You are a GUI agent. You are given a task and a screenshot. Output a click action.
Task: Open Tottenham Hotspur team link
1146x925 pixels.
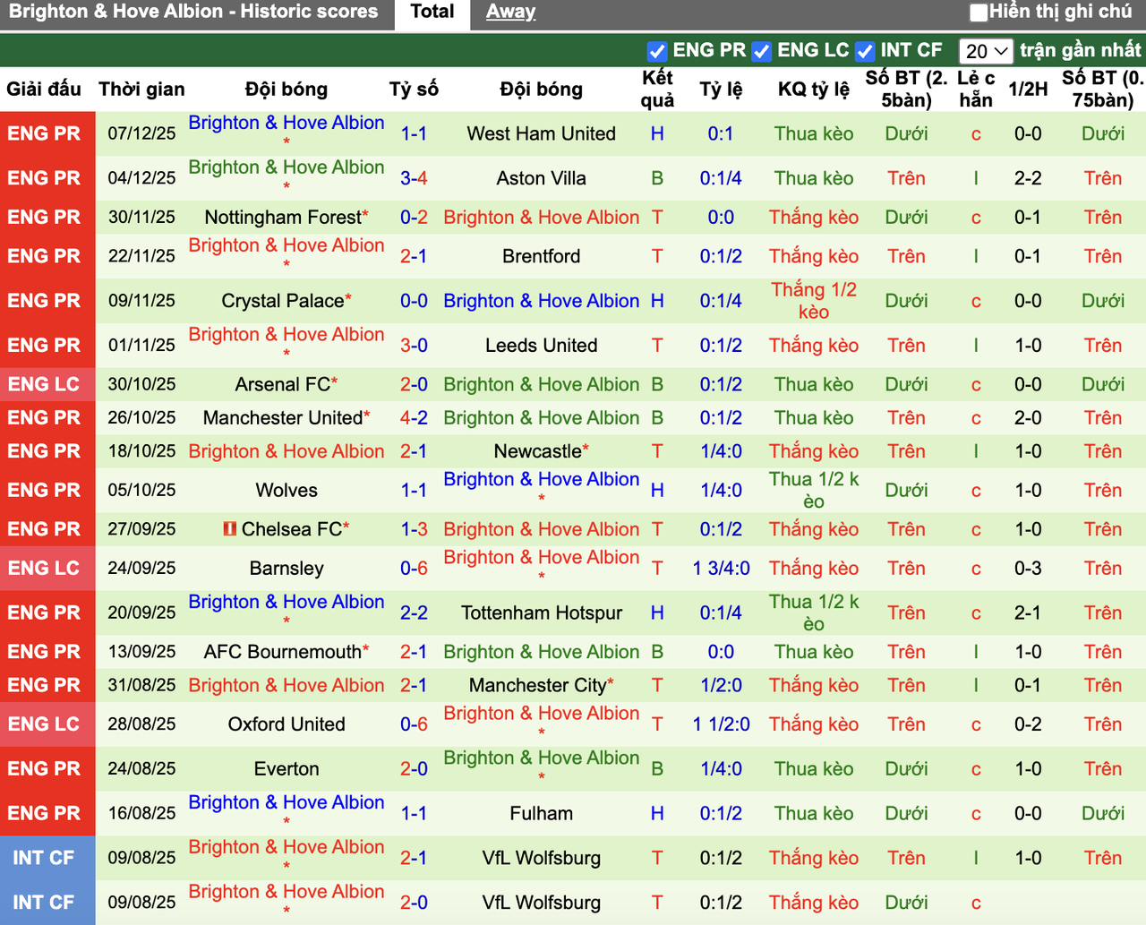point(542,612)
